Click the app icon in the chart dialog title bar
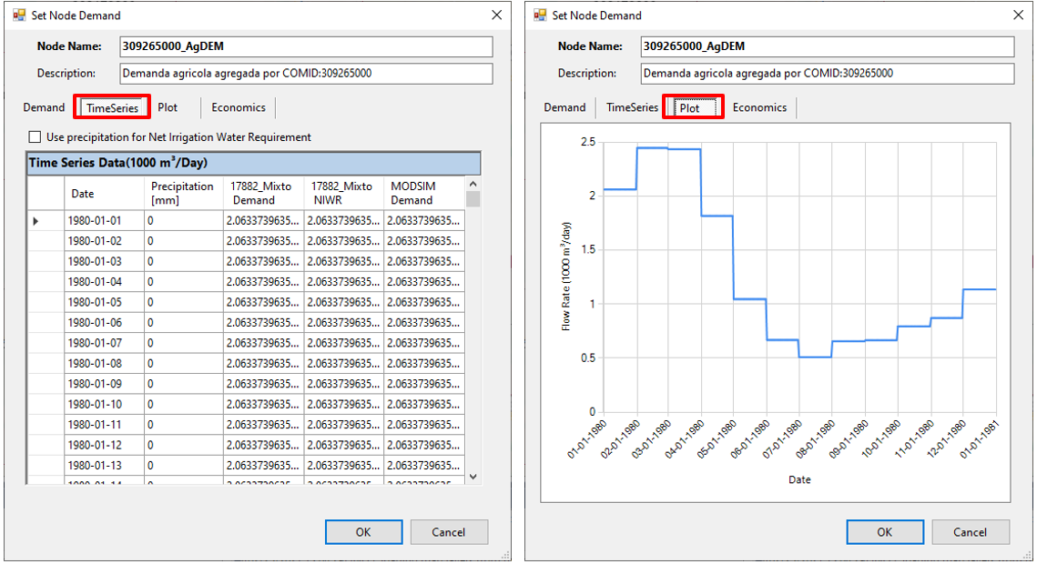Image resolution: width=1037 pixels, height=564 pixels. pos(540,15)
